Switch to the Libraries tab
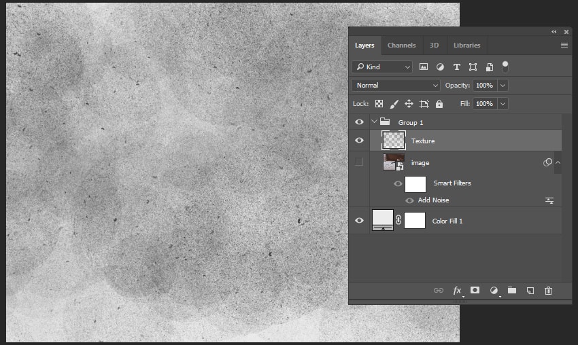The height and width of the screenshot is (345, 578). pos(466,46)
